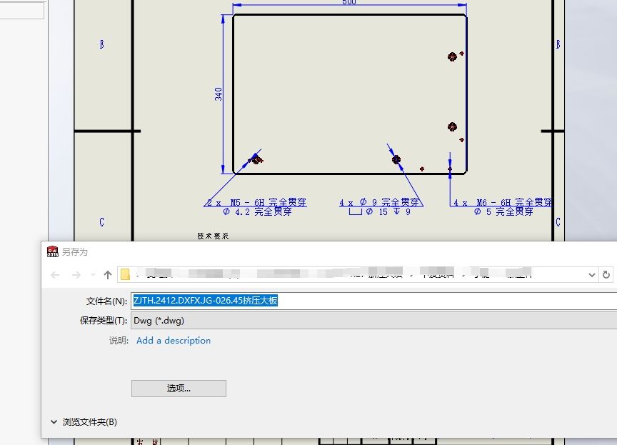Expand 浏览文件夹 folder browser
This screenshot has height=445, width=617.
pyautogui.click(x=54, y=422)
